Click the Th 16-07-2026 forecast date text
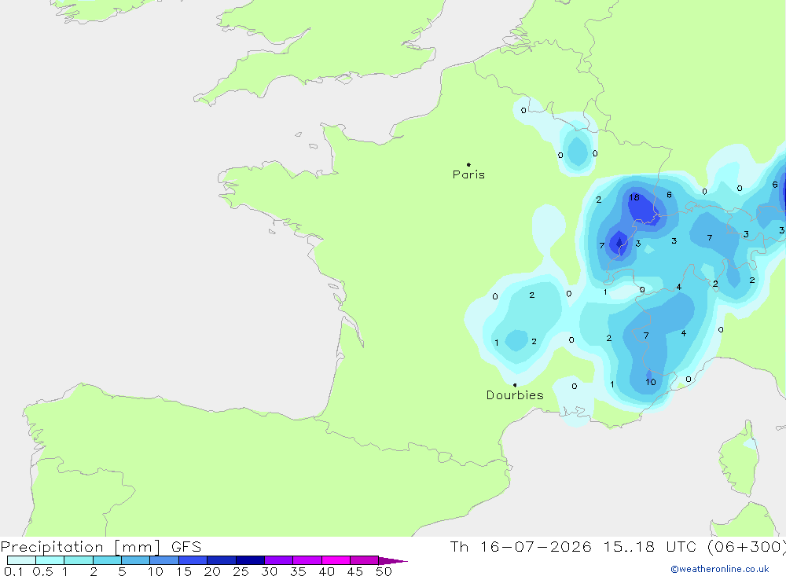Viewport: 786px width, 576px height. tap(520, 547)
